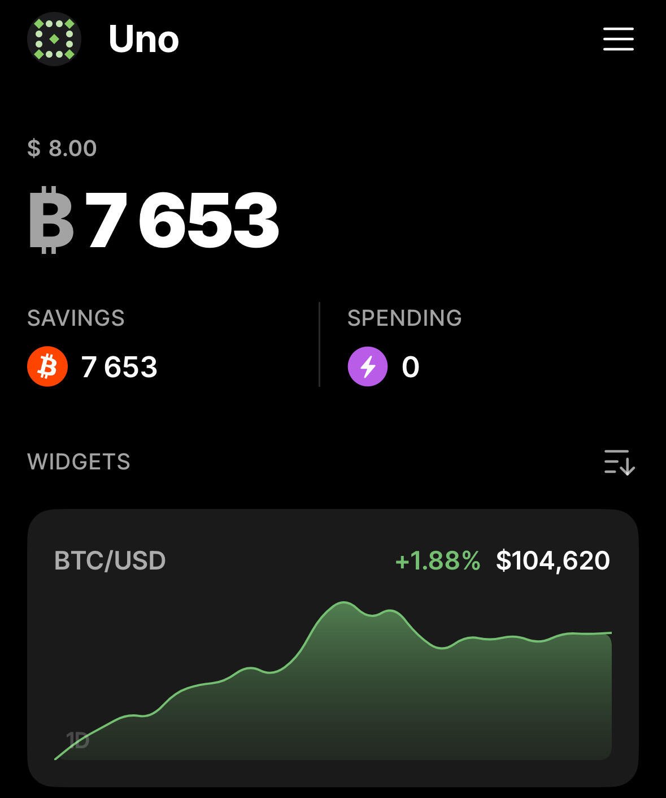Viewport: 666px width, 798px height.
Task: Open the Savings account section
Action: coord(93,344)
